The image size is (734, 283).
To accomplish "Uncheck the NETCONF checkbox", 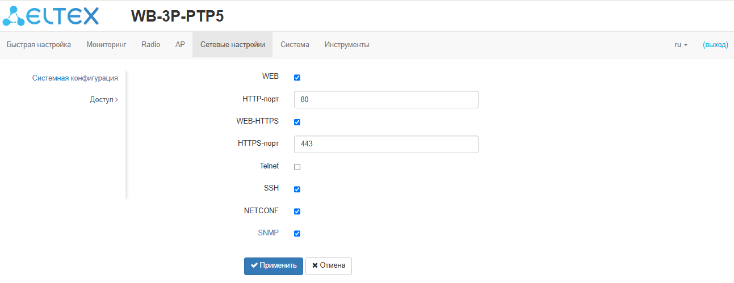I will pyautogui.click(x=297, y=211).
